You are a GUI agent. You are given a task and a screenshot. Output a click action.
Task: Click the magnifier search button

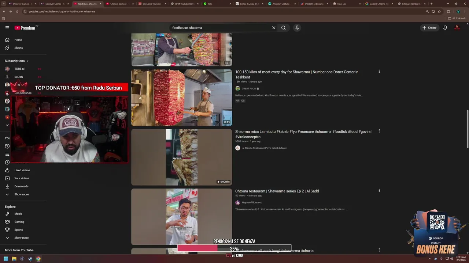[x=284, y=28]
